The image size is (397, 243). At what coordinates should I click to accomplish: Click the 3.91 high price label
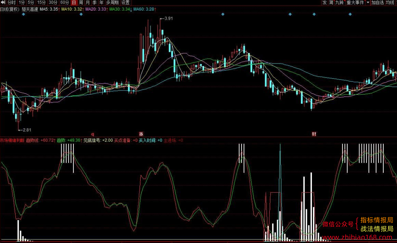point(169,19)
